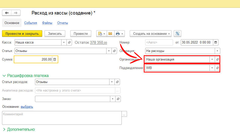Collapse the Расшифровка платежа section
The height and width of the screenshot is (135, 240).
tap(4, 75)
